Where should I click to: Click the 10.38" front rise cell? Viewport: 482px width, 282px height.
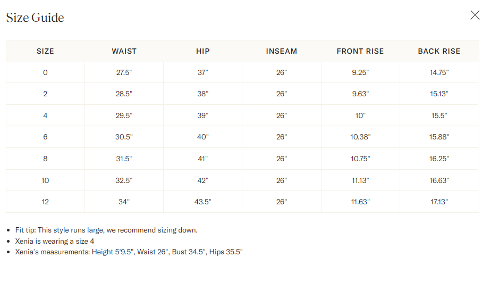(360, 137)
